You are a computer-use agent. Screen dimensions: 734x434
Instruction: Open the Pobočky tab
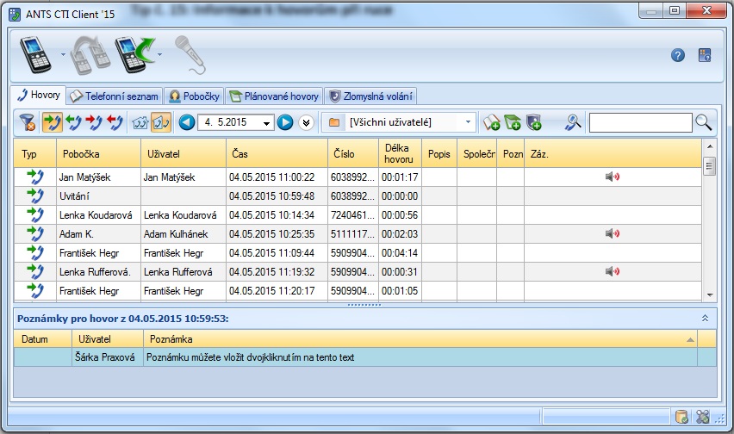pos(194,96)
